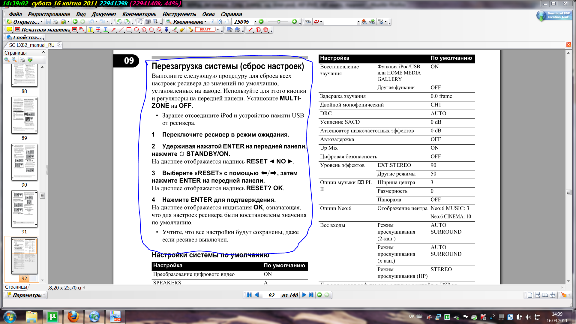This screenshot has height=324, width=576.
Task: Toggle the Страницы pane tab at bottom
Action: pos(16,287)
